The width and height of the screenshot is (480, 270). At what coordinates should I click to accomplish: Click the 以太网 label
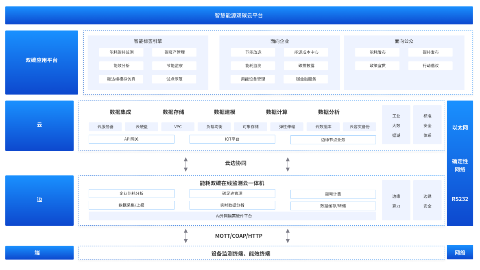click(x=460, y=128)
